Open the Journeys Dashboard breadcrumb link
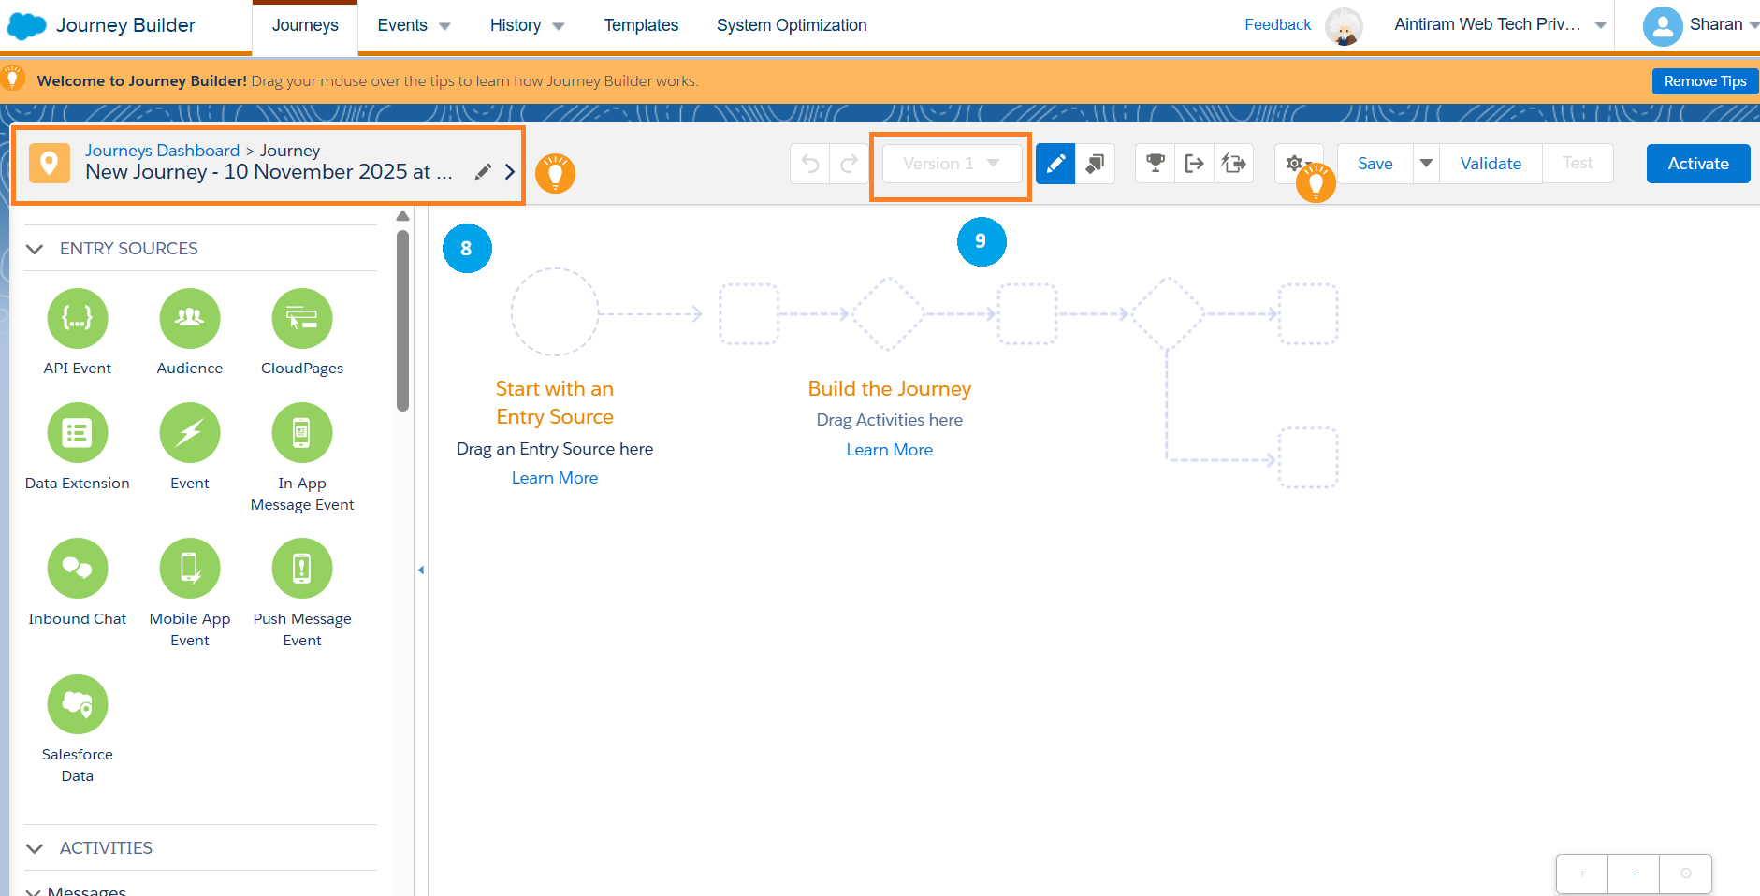The height and width of the screenshot is (896, 1760). 163,151
